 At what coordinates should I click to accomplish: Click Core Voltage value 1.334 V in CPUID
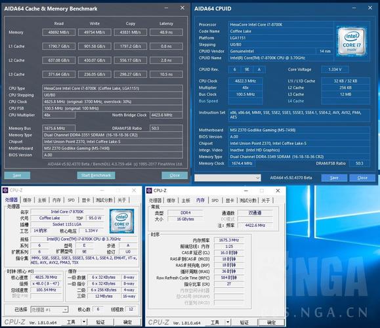tap(335, 70)
